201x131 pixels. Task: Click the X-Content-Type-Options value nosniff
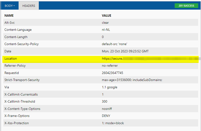coord(107,109)
